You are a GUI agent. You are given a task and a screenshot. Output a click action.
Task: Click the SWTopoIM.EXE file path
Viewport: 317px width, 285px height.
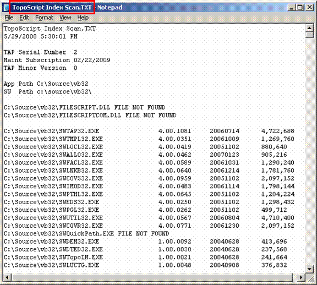pyautogui.click(x=53, y=257)
